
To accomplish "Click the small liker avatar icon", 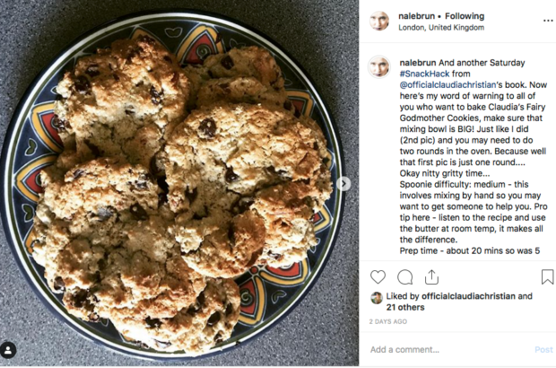I will tap(377, 298).
